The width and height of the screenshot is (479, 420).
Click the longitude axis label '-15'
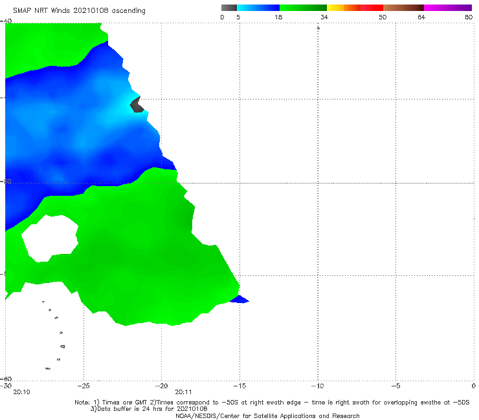click(x=240, y=386)
